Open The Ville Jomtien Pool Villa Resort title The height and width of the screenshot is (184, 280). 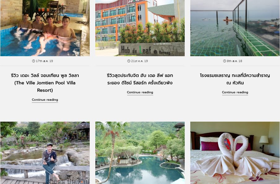pos(45,83)
